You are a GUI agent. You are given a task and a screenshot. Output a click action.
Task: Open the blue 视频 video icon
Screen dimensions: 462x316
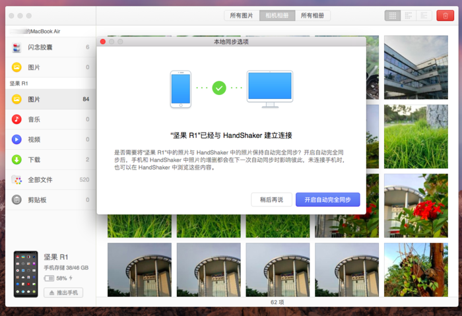click(16, 139)
